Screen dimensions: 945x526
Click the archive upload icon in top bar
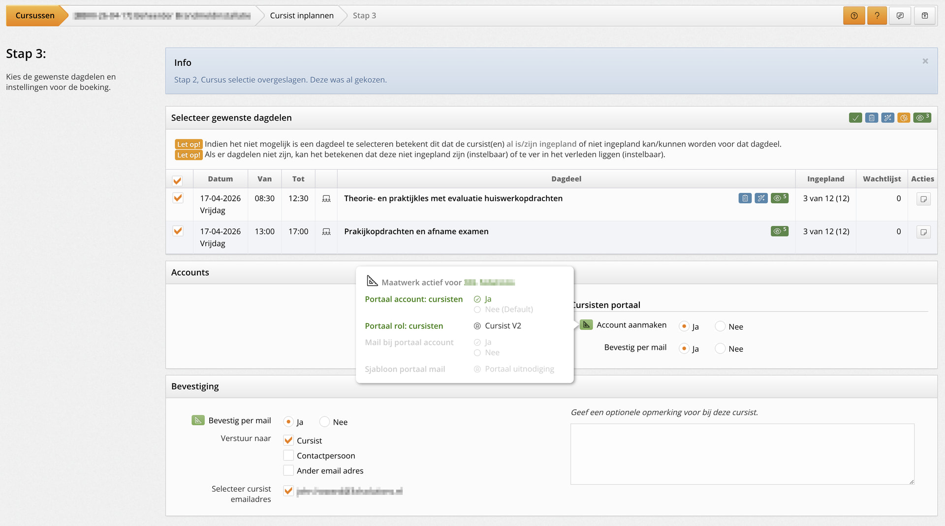pyautogui.click(x=925, y=16)
